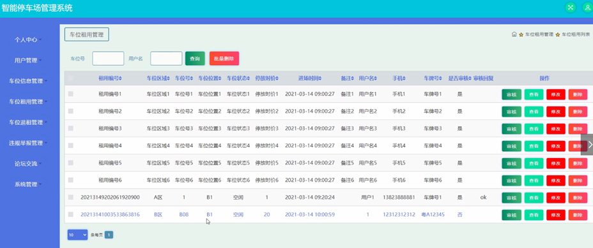Viewport: 593px width, 248px height.
Task: Expand 车位租用管理 sidebar menu
Action: coord(28,101)
